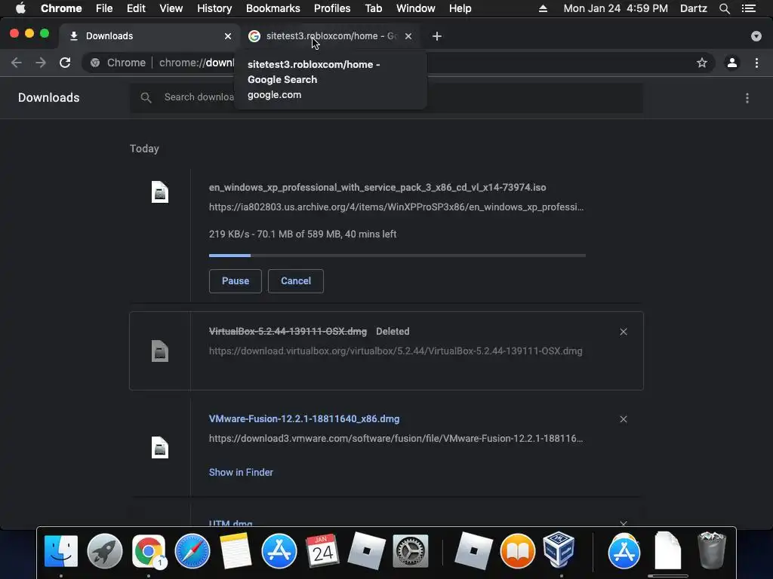Remove the VirtualBox entry from the list

(623, 332)
